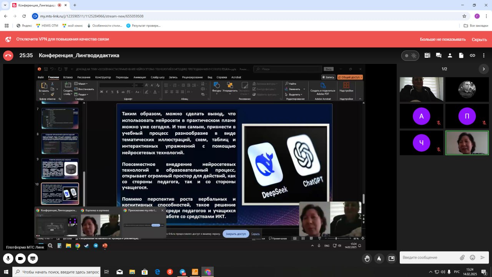Open the conference more options menu
Viewport: 492px width, 277px height.
(484, 55)
